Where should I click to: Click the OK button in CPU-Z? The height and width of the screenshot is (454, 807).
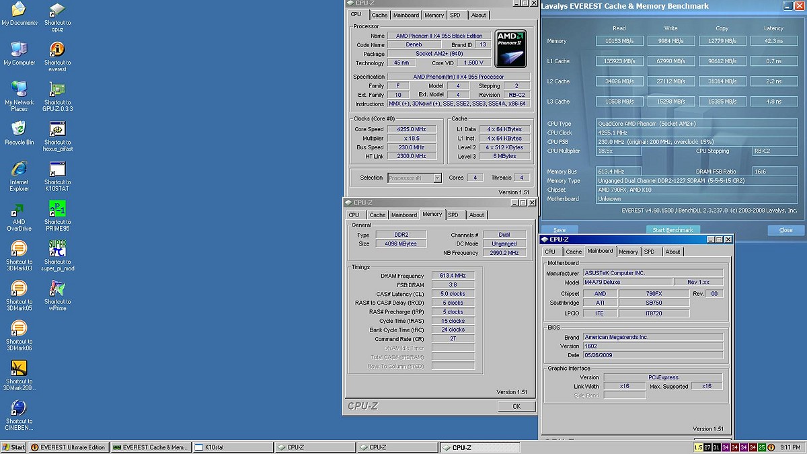pyautogui.click(x=516, y=406)
